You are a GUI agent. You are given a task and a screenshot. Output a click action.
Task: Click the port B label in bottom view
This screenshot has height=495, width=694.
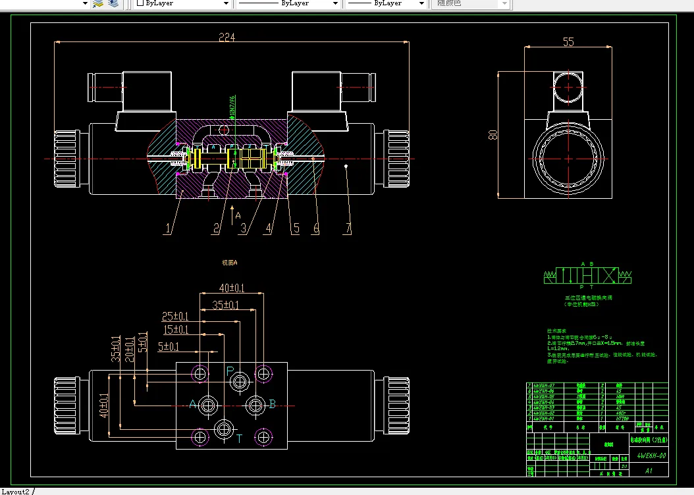272,404
